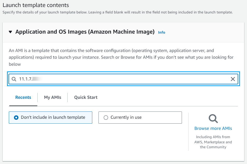
Task: Select the Currently in use option
Action: coord(140,117)
